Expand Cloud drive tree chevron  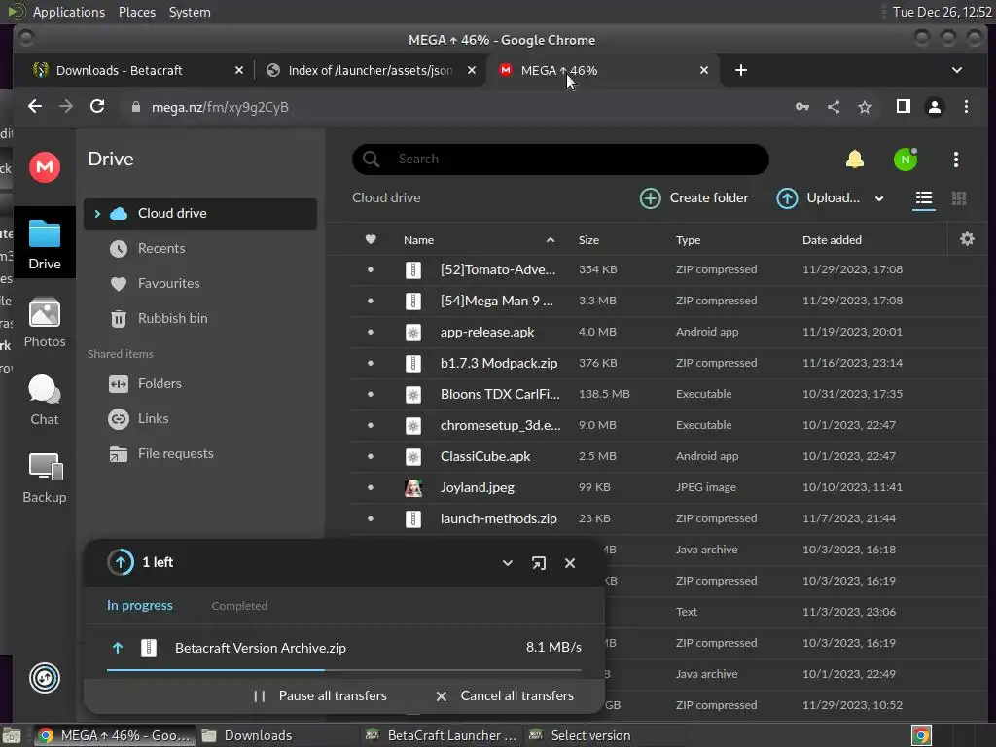point(97,213)
